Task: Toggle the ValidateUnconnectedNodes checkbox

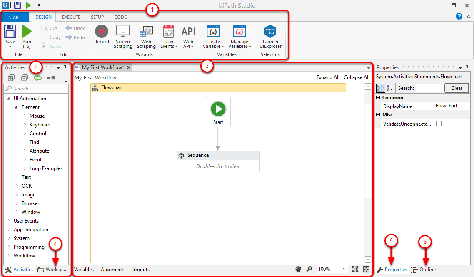Action: pyautogui.click(x=439, y=124)
